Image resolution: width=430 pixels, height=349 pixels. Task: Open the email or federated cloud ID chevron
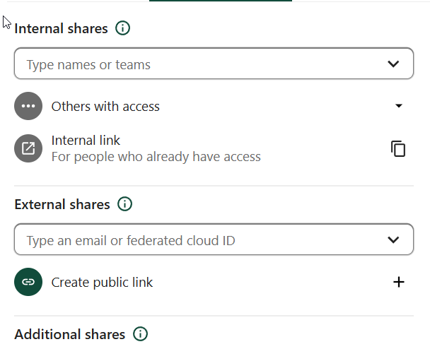pos(394,240)
